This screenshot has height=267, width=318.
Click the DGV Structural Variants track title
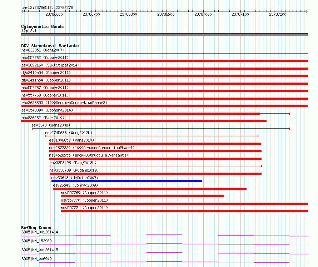(50, 46)
